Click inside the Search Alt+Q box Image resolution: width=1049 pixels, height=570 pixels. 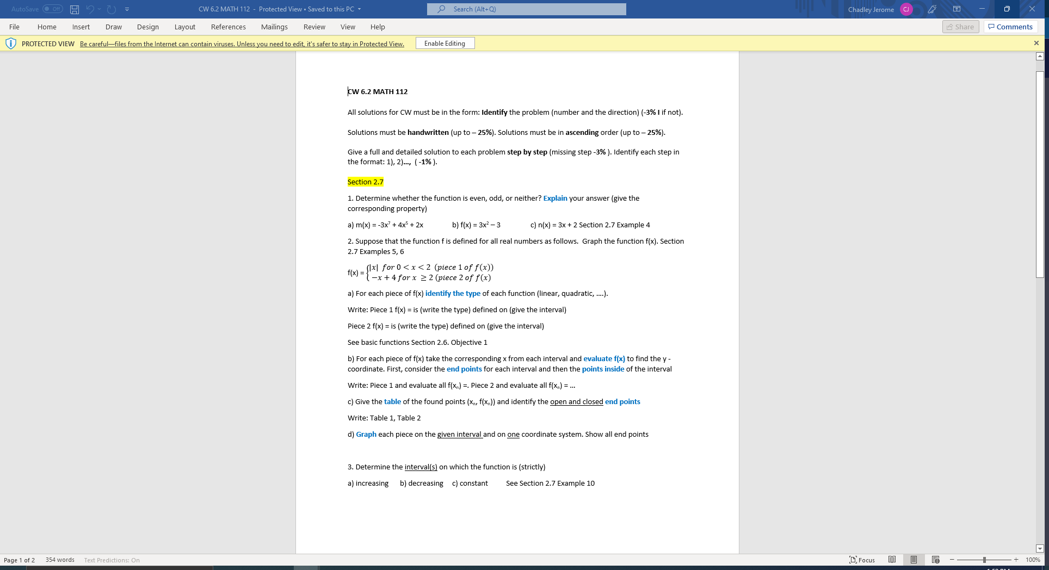point(526,9)
